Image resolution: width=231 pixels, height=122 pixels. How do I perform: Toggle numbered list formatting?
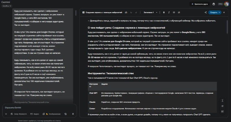(179, 12)
